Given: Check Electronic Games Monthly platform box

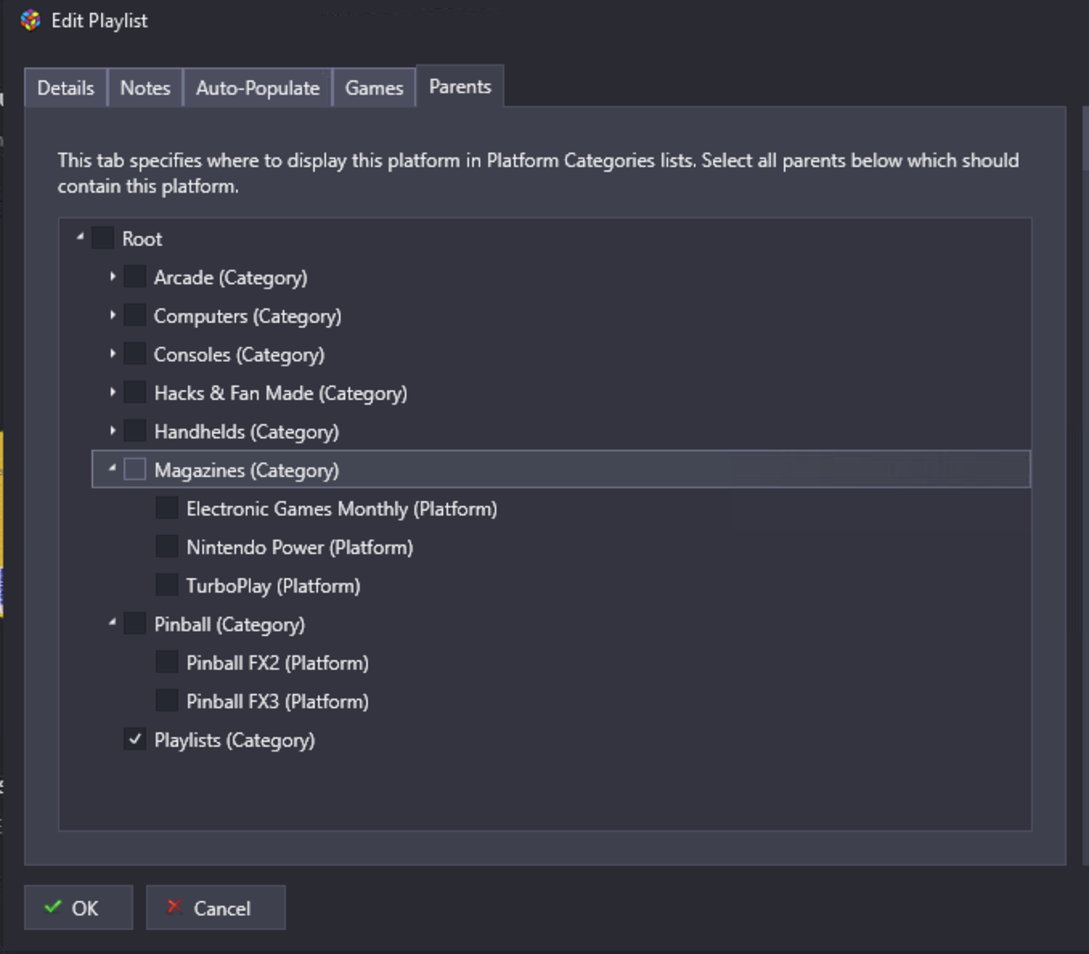Looking at the screenshot, I should pyautogui.click(x=167, y=508).
